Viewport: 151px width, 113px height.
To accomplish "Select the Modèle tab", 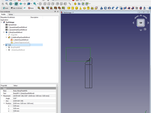I will point(3,14).
